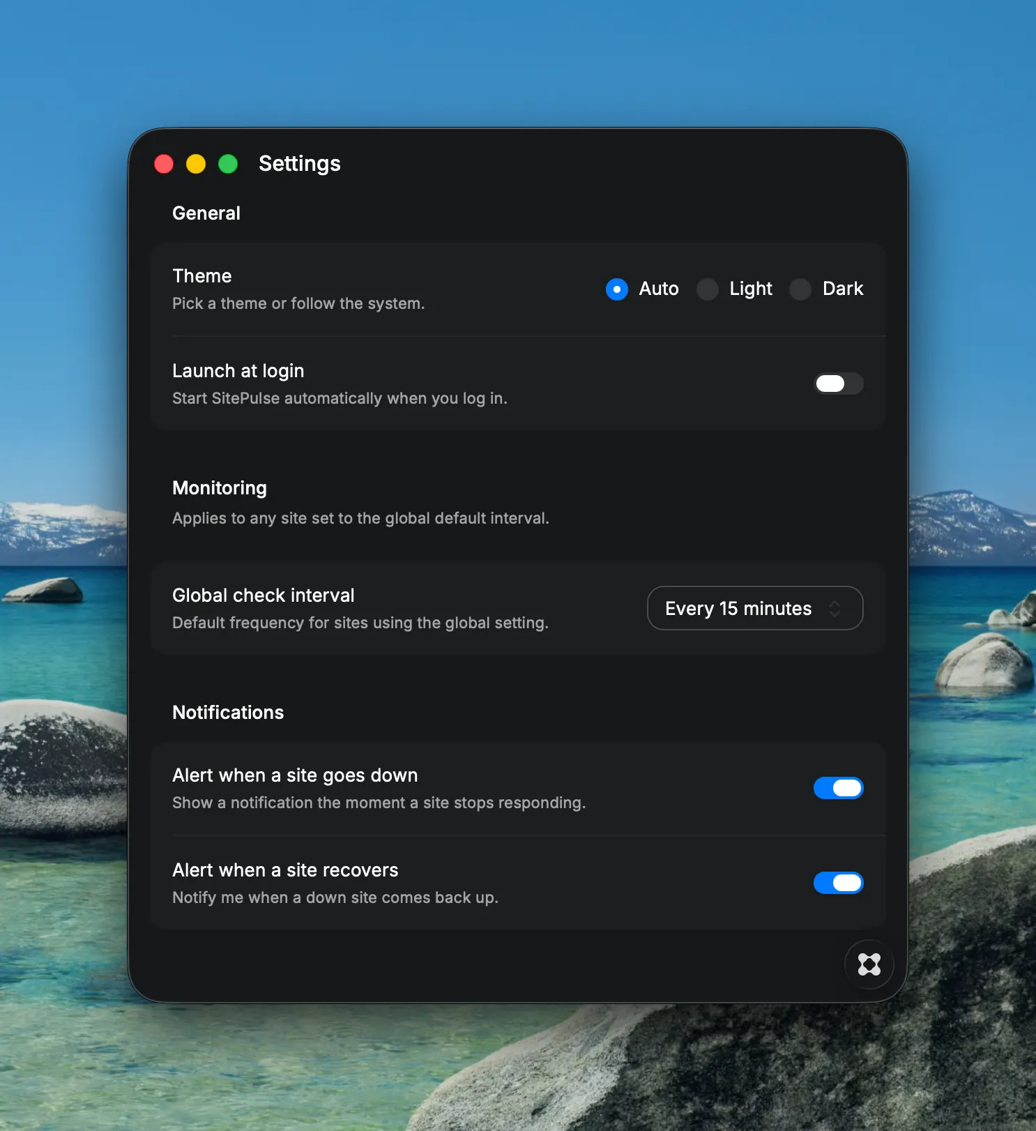Enable the Launch at login switch

(839, 384)
